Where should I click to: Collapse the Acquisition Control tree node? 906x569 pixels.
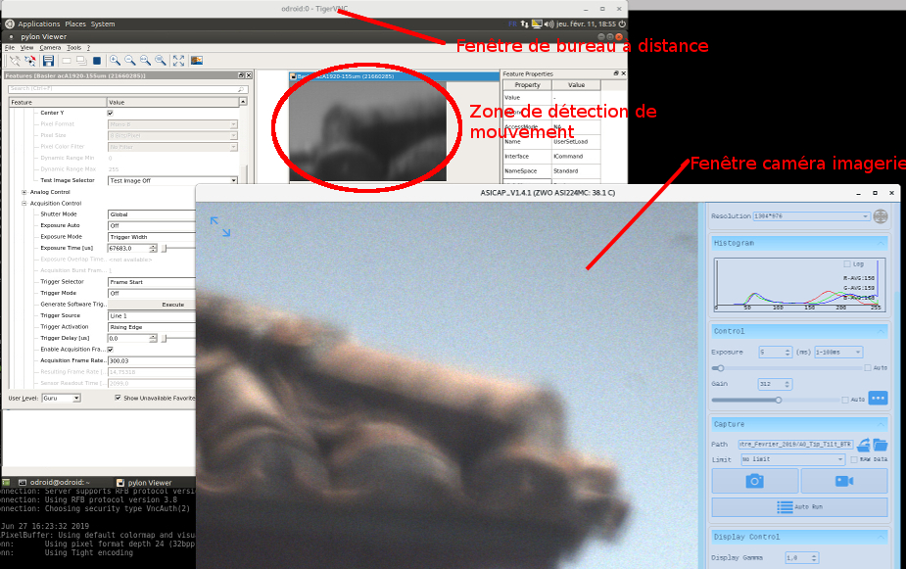[x=24, y=204]
